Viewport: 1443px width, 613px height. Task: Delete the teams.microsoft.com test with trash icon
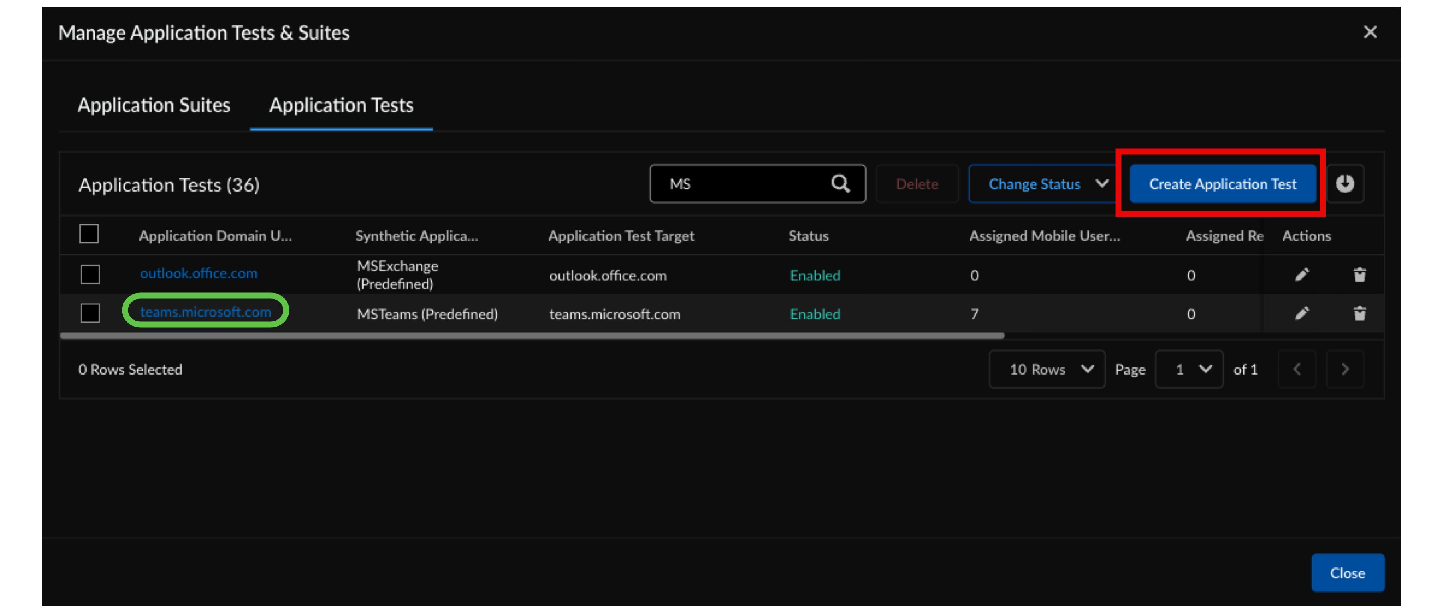click(1360, 313)
